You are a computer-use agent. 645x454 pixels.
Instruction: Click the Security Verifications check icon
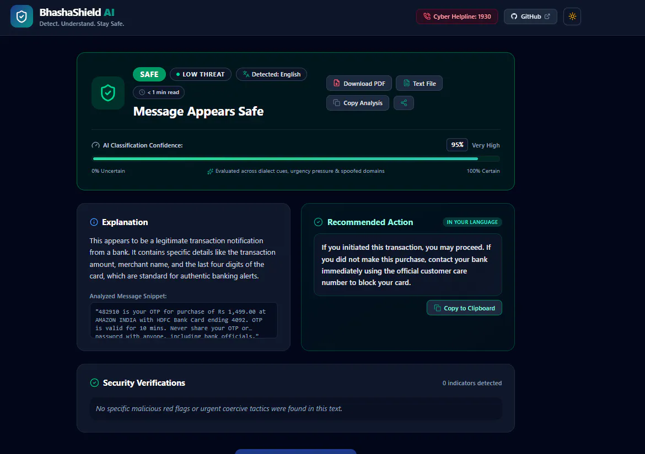(x=94, y=383)
